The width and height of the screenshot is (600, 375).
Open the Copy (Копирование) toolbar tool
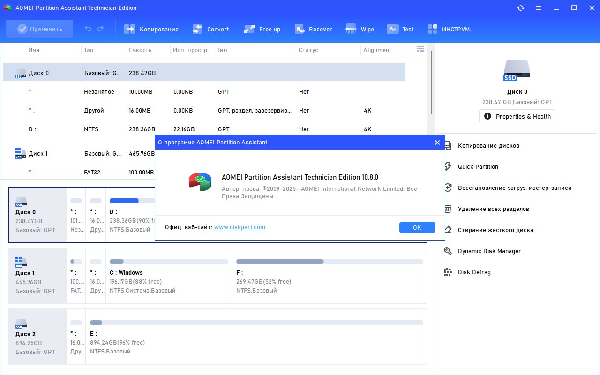pos(151,29)
